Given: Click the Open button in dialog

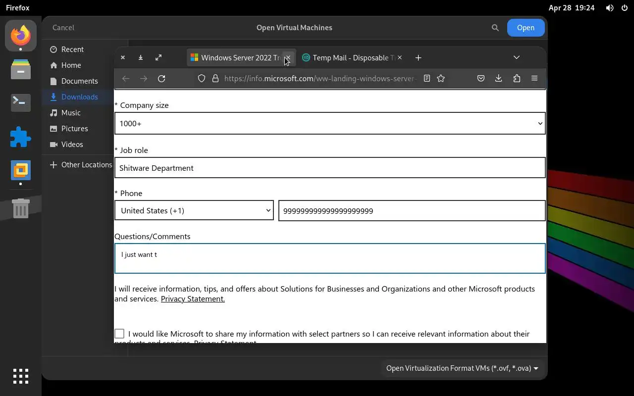Looking at the screenshot, I should [526, 28].
